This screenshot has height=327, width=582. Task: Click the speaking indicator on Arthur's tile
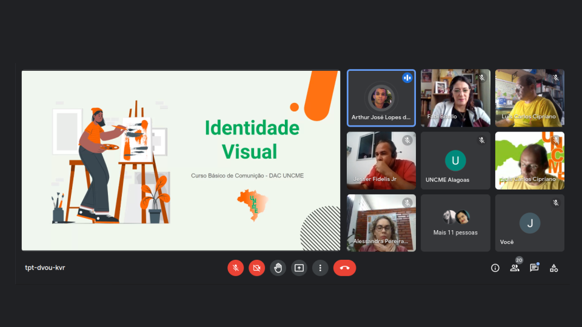407,78
